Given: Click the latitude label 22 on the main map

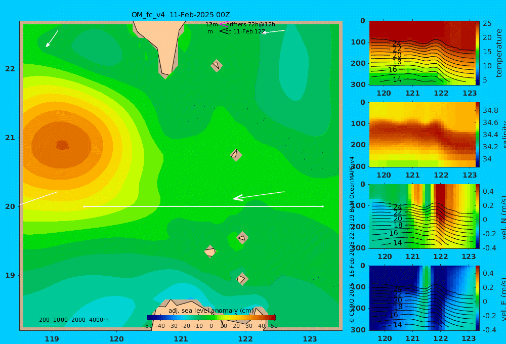Looking at the screenshot, I should coord(10,69).
